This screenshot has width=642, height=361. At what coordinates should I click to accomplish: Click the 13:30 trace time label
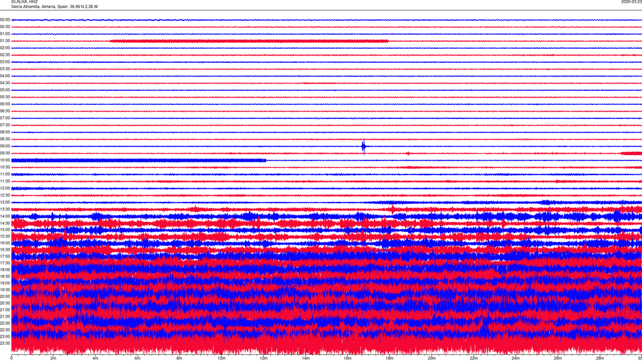coord(5,209)
